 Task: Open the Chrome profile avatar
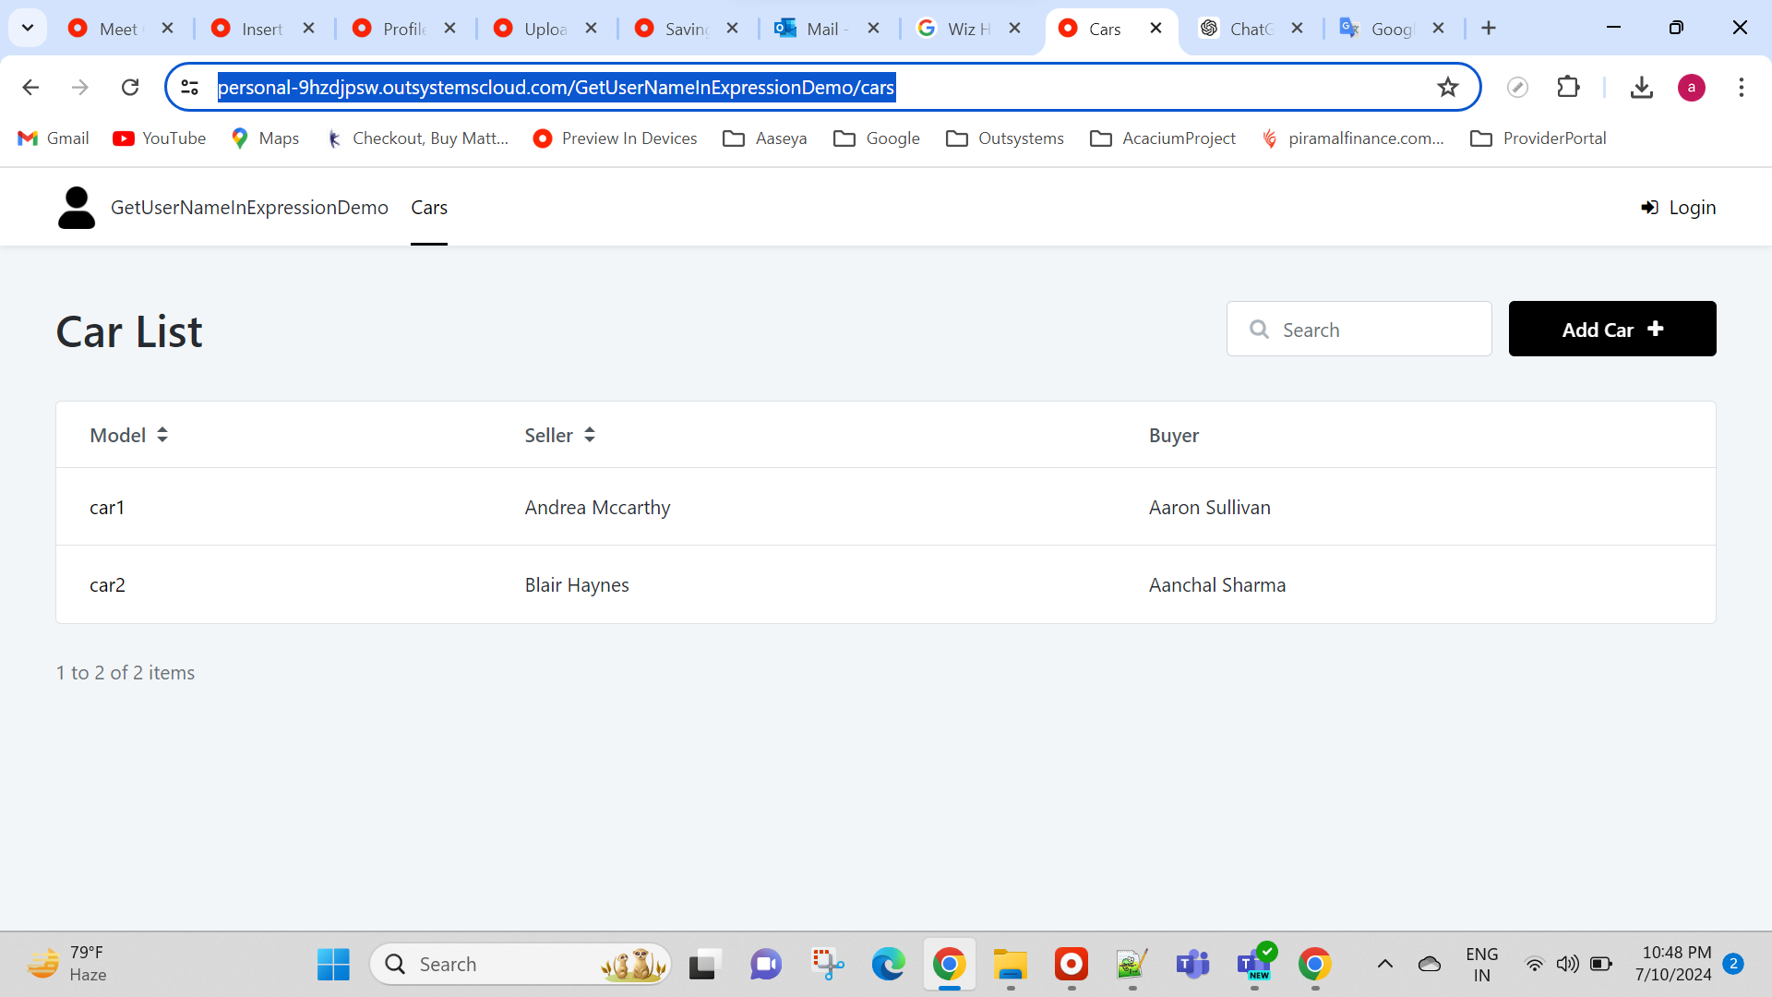1691,88
